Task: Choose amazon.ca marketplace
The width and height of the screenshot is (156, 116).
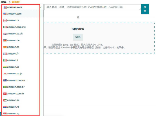Action: 23,20
